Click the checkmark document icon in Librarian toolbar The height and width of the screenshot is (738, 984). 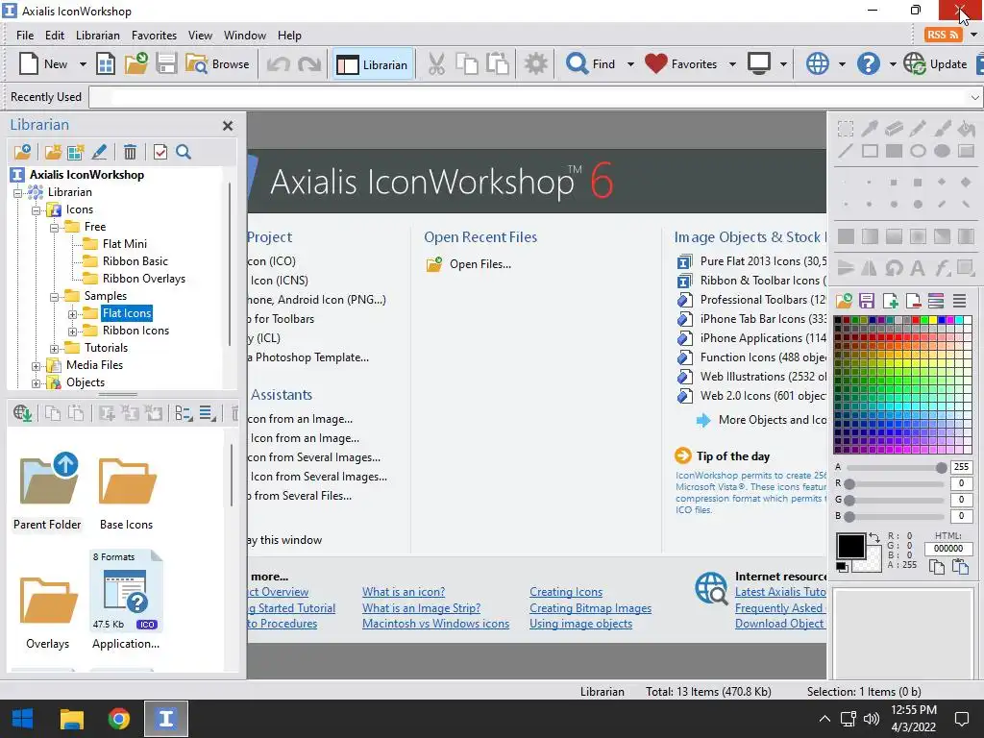pos(160,152)
